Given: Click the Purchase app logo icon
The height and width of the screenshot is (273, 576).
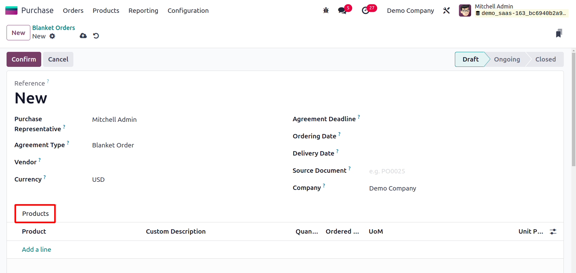Looking at the screenshot, I should [x=12, y=11].
